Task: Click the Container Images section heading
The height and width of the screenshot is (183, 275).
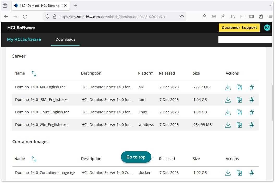Action: pos(30,142)
